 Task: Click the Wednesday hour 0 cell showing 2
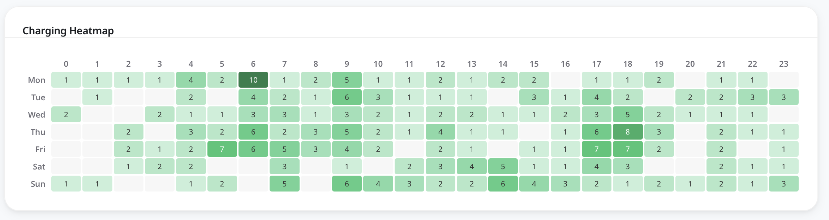66,114
